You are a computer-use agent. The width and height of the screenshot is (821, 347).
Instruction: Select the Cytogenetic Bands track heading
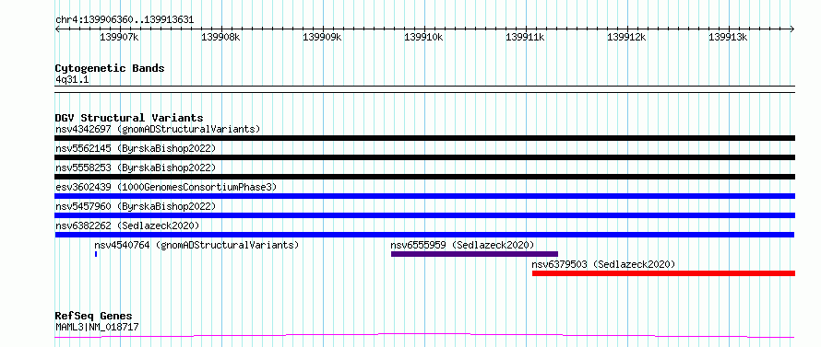point(110,68)
